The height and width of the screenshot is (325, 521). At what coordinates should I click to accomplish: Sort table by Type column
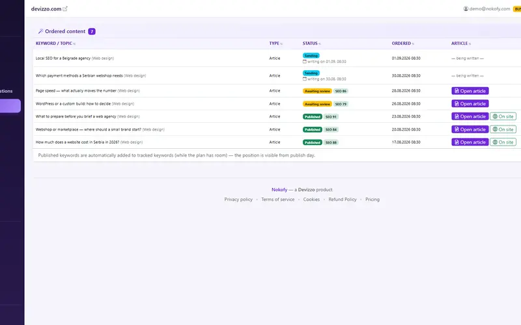[x=275, y=44]
